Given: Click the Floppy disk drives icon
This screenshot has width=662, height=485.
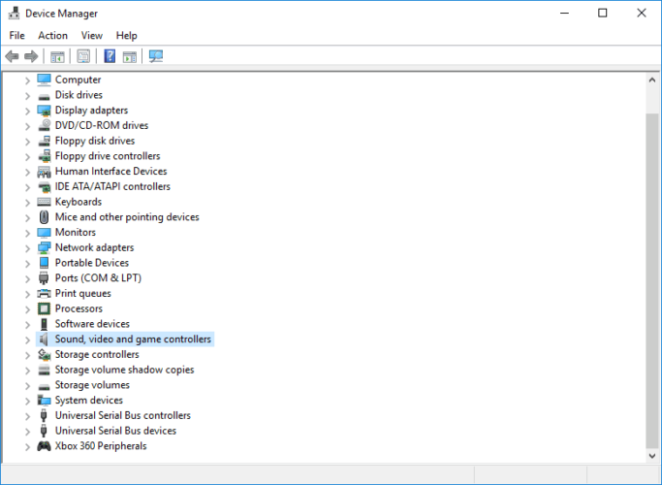Looking at the screenshot, I should [x=44, y=141].
